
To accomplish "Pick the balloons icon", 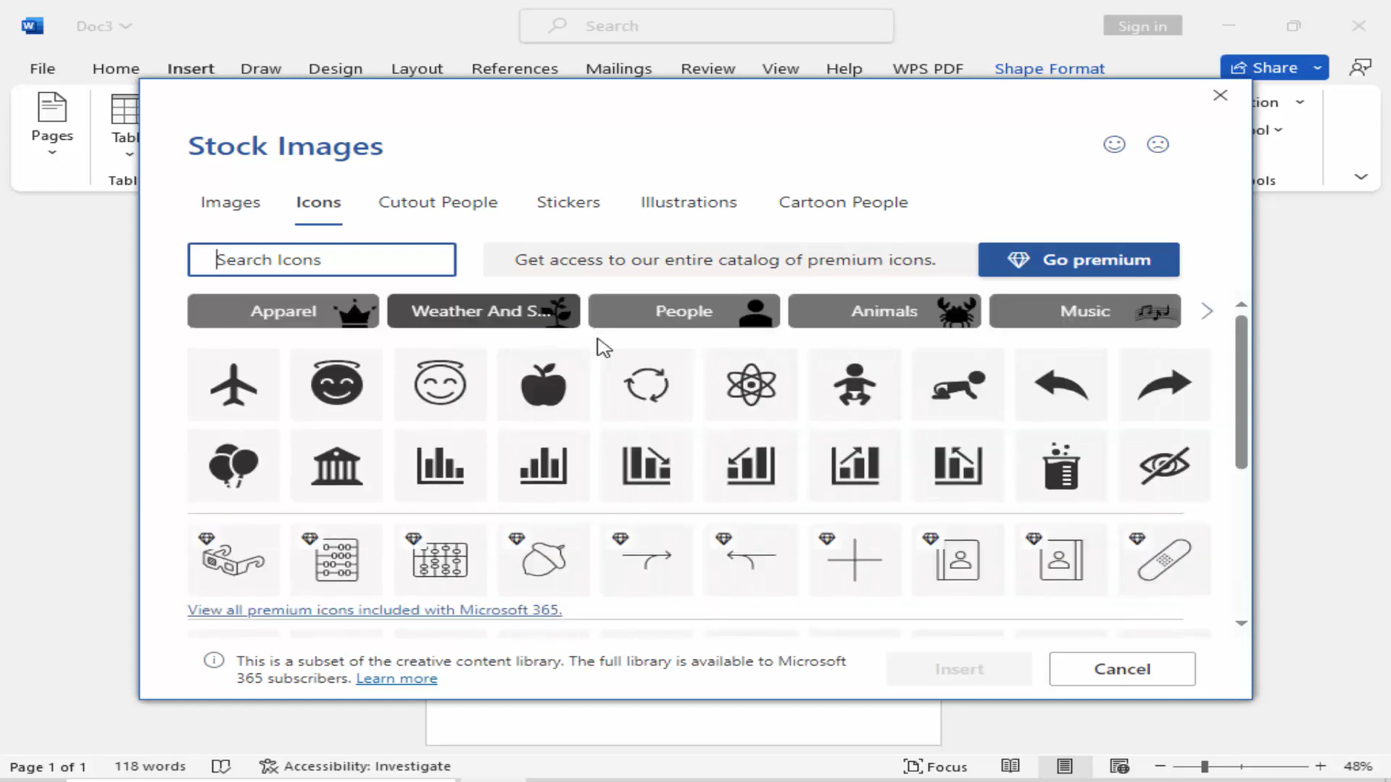I will 233,466.
